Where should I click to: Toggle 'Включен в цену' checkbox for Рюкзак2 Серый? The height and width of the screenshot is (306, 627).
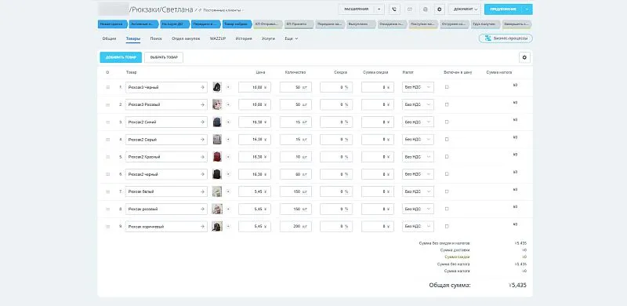pos(447,140)
